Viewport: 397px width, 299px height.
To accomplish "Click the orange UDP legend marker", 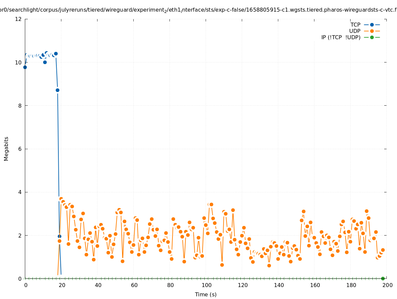I will 372,31.
